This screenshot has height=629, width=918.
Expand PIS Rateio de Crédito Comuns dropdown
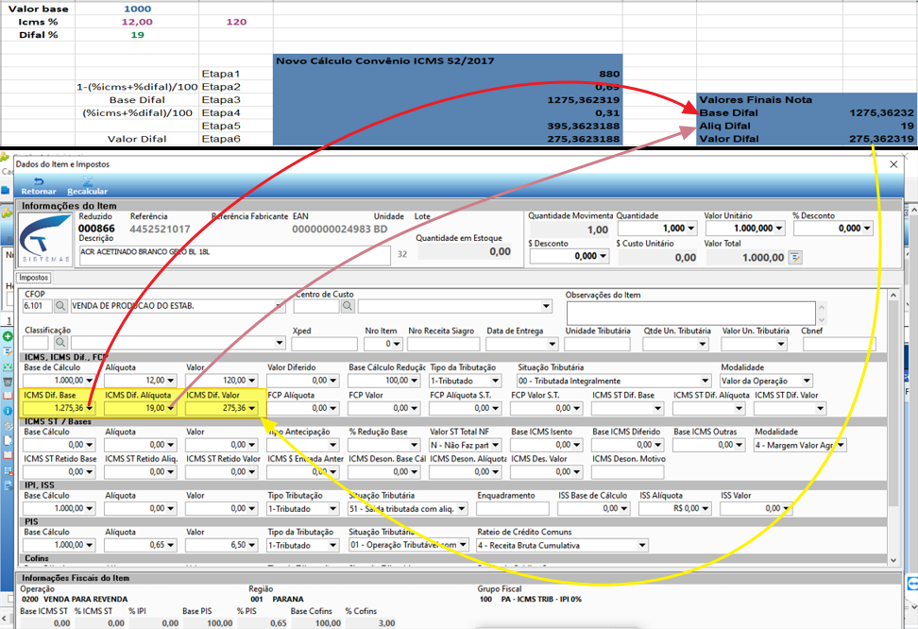pyautogui.click(x=642, y=545)
